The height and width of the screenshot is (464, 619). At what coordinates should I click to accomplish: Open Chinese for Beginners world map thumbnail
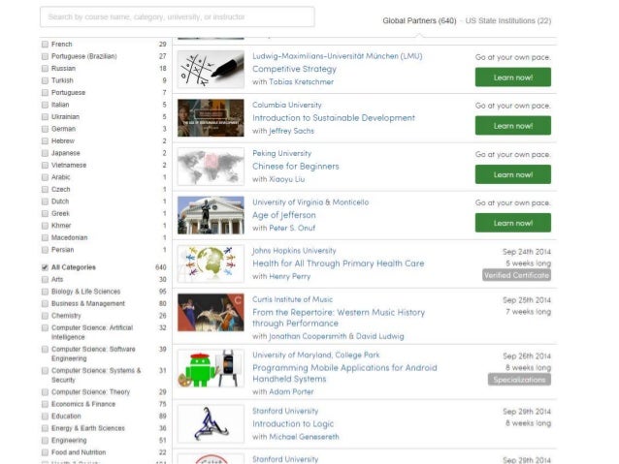pyautogui.click(x=211, y=167)
